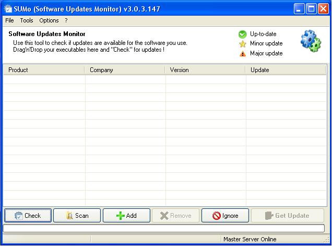Sort list by Version column header
The image size is (332, 246).
(x=205, y=70)
